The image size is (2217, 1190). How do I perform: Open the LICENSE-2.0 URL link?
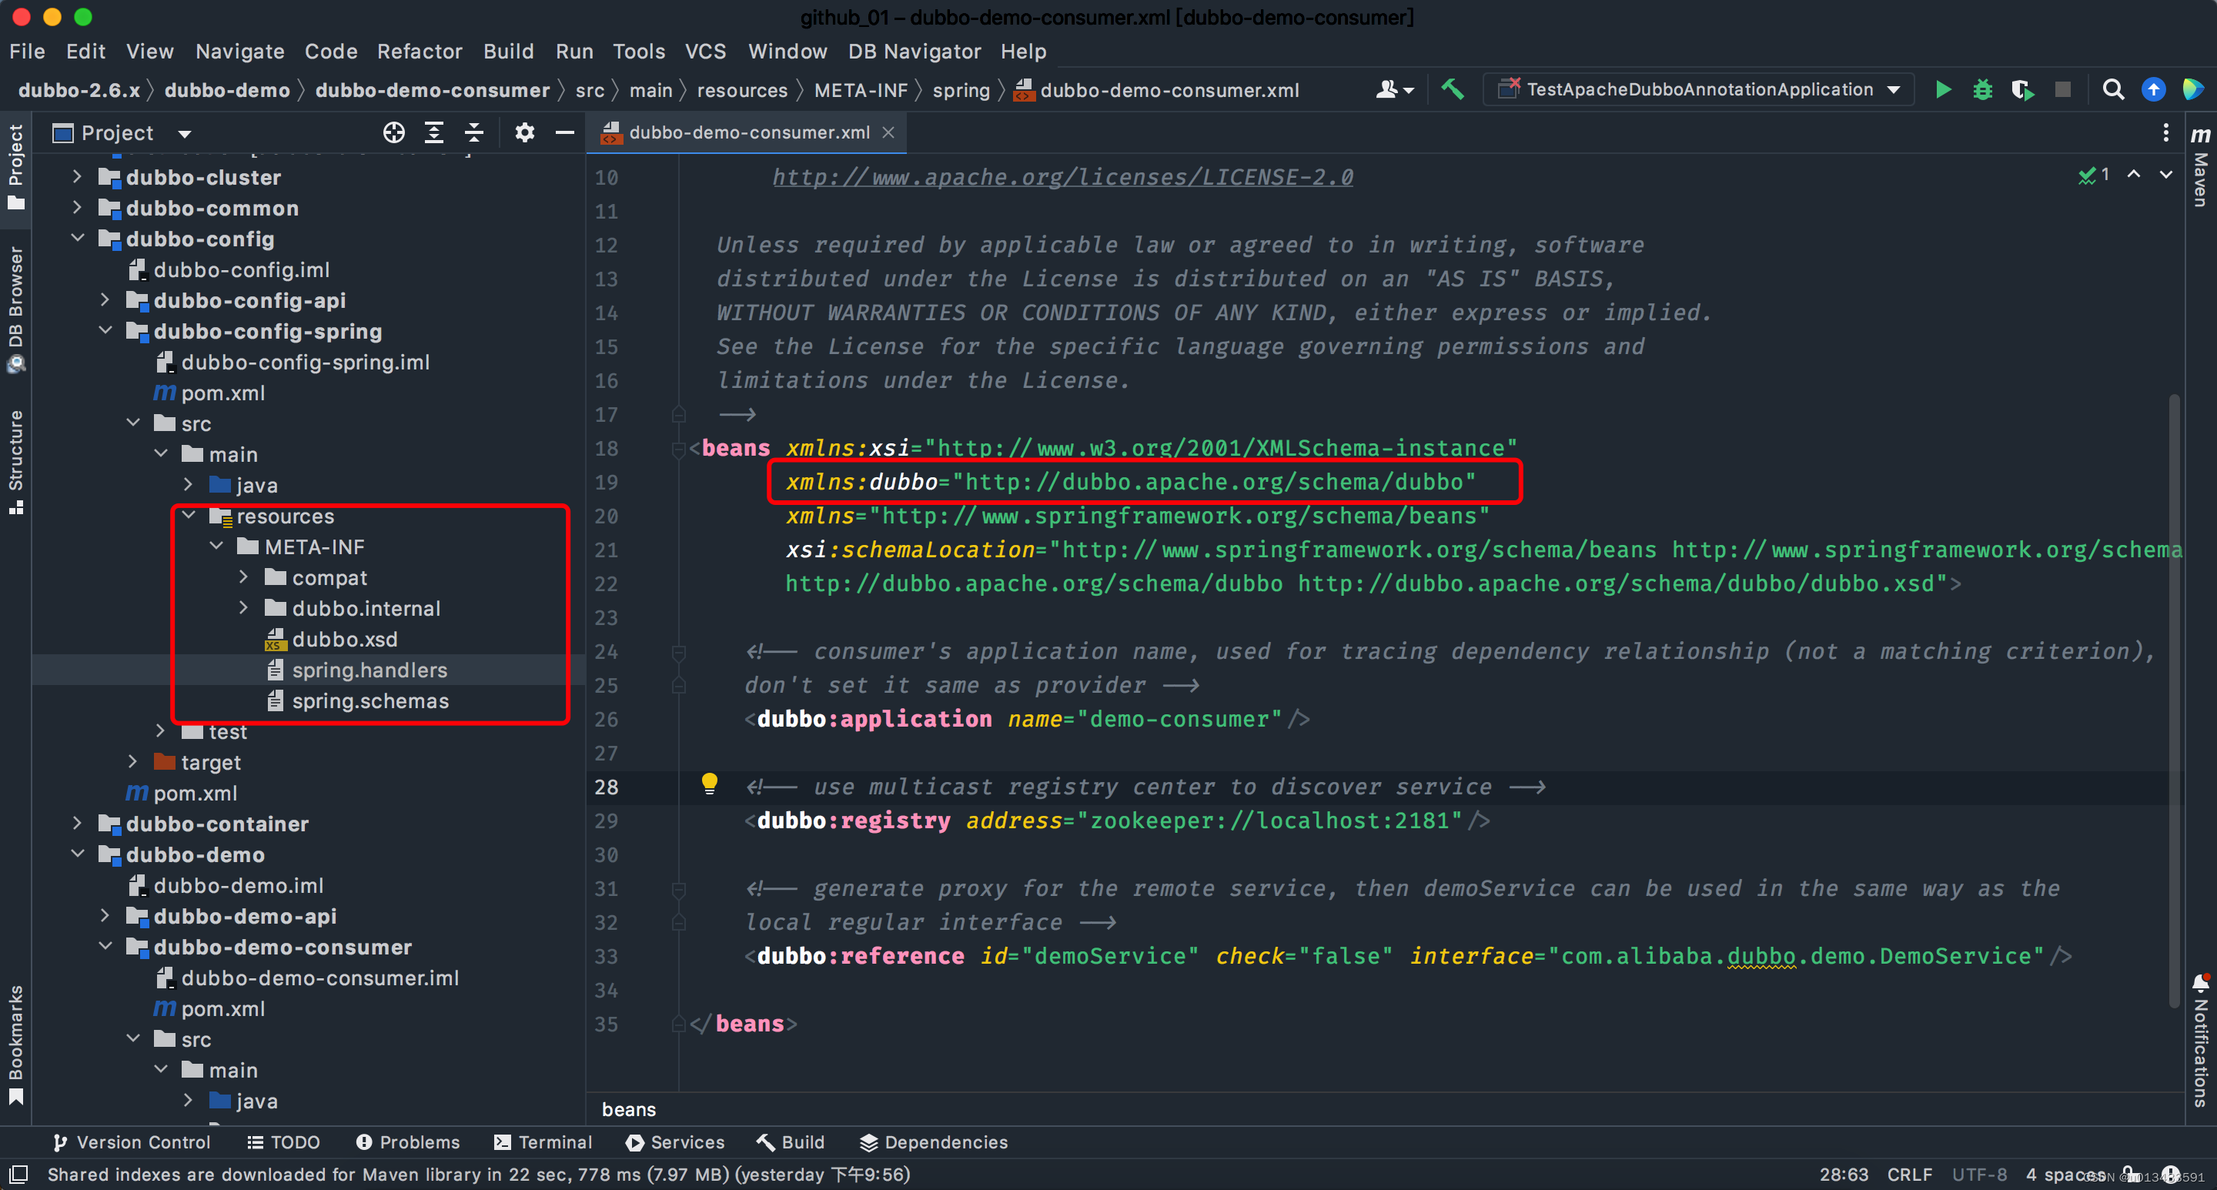coord(1062,177)
